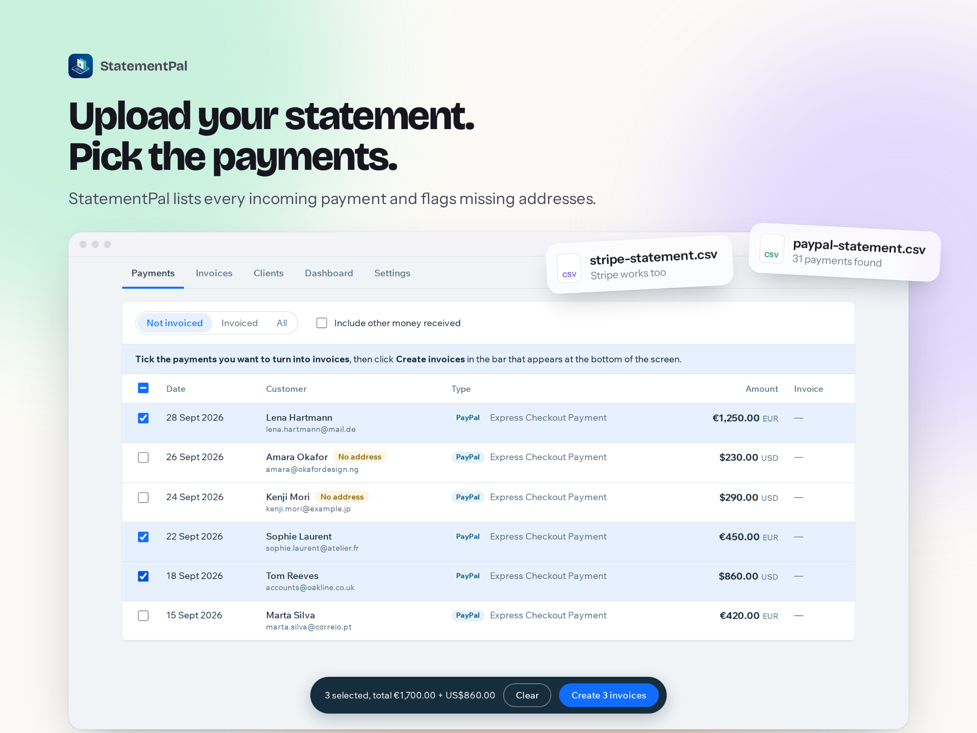Click the Date column header

pyautogui.click(x=176, y=389)
